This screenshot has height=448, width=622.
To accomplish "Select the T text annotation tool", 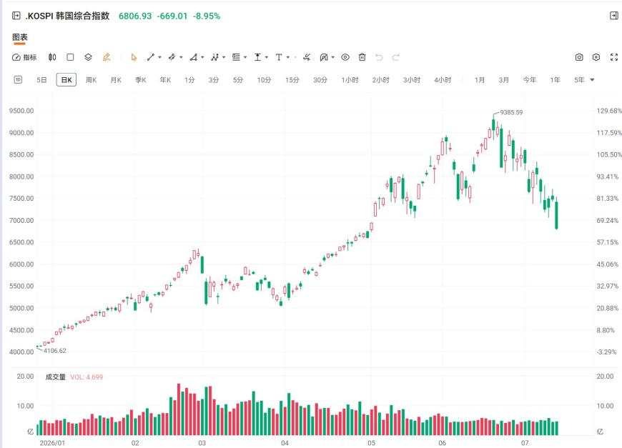I will click(x=279, y=57).
